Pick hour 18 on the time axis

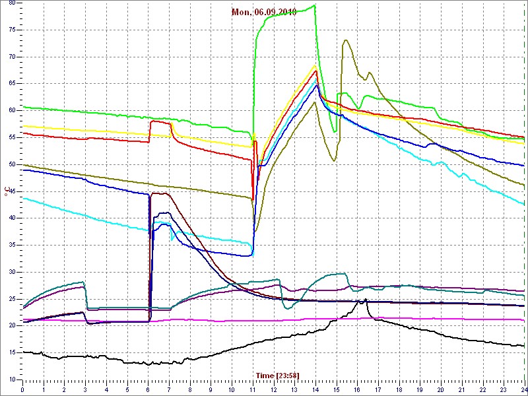tap(399, 389)
